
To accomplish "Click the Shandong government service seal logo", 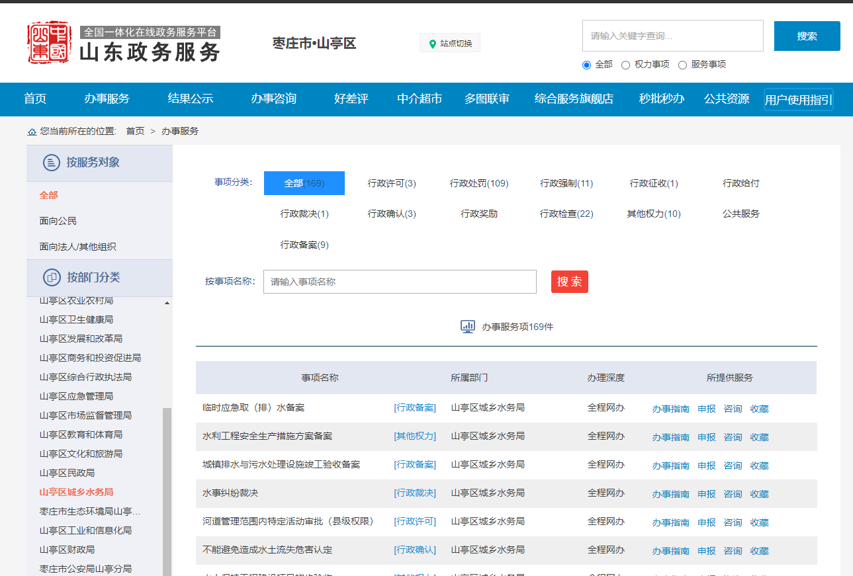I will tap(49, 42).
